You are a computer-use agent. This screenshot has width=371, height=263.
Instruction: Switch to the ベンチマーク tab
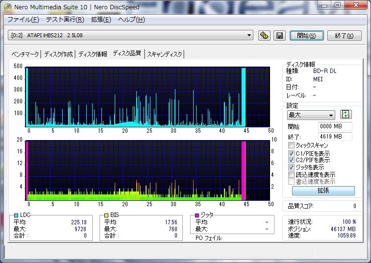pos(25,54)
